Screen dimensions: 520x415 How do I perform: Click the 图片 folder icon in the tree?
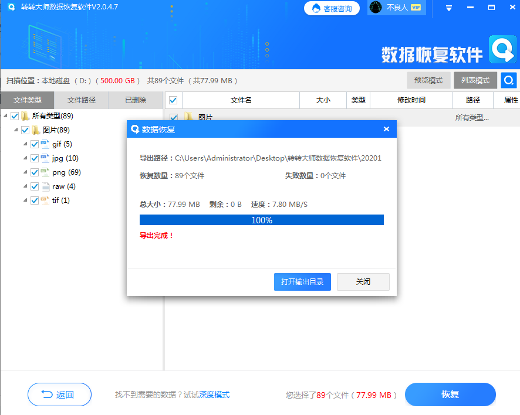pyautogui.click(x=37, y=130)
